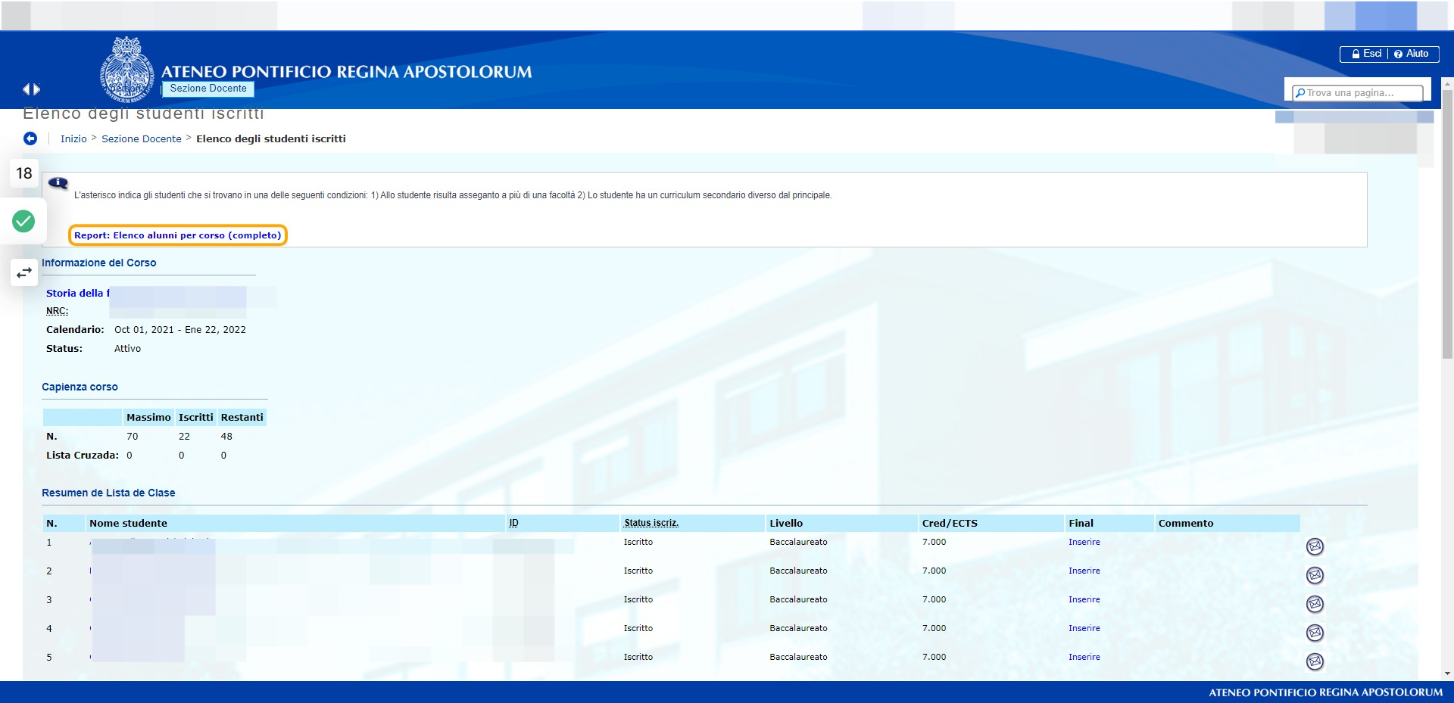Go to Inizio breadcrumb link
Image resolution: width=1454 pixels, height=703 pixels.
73,138
